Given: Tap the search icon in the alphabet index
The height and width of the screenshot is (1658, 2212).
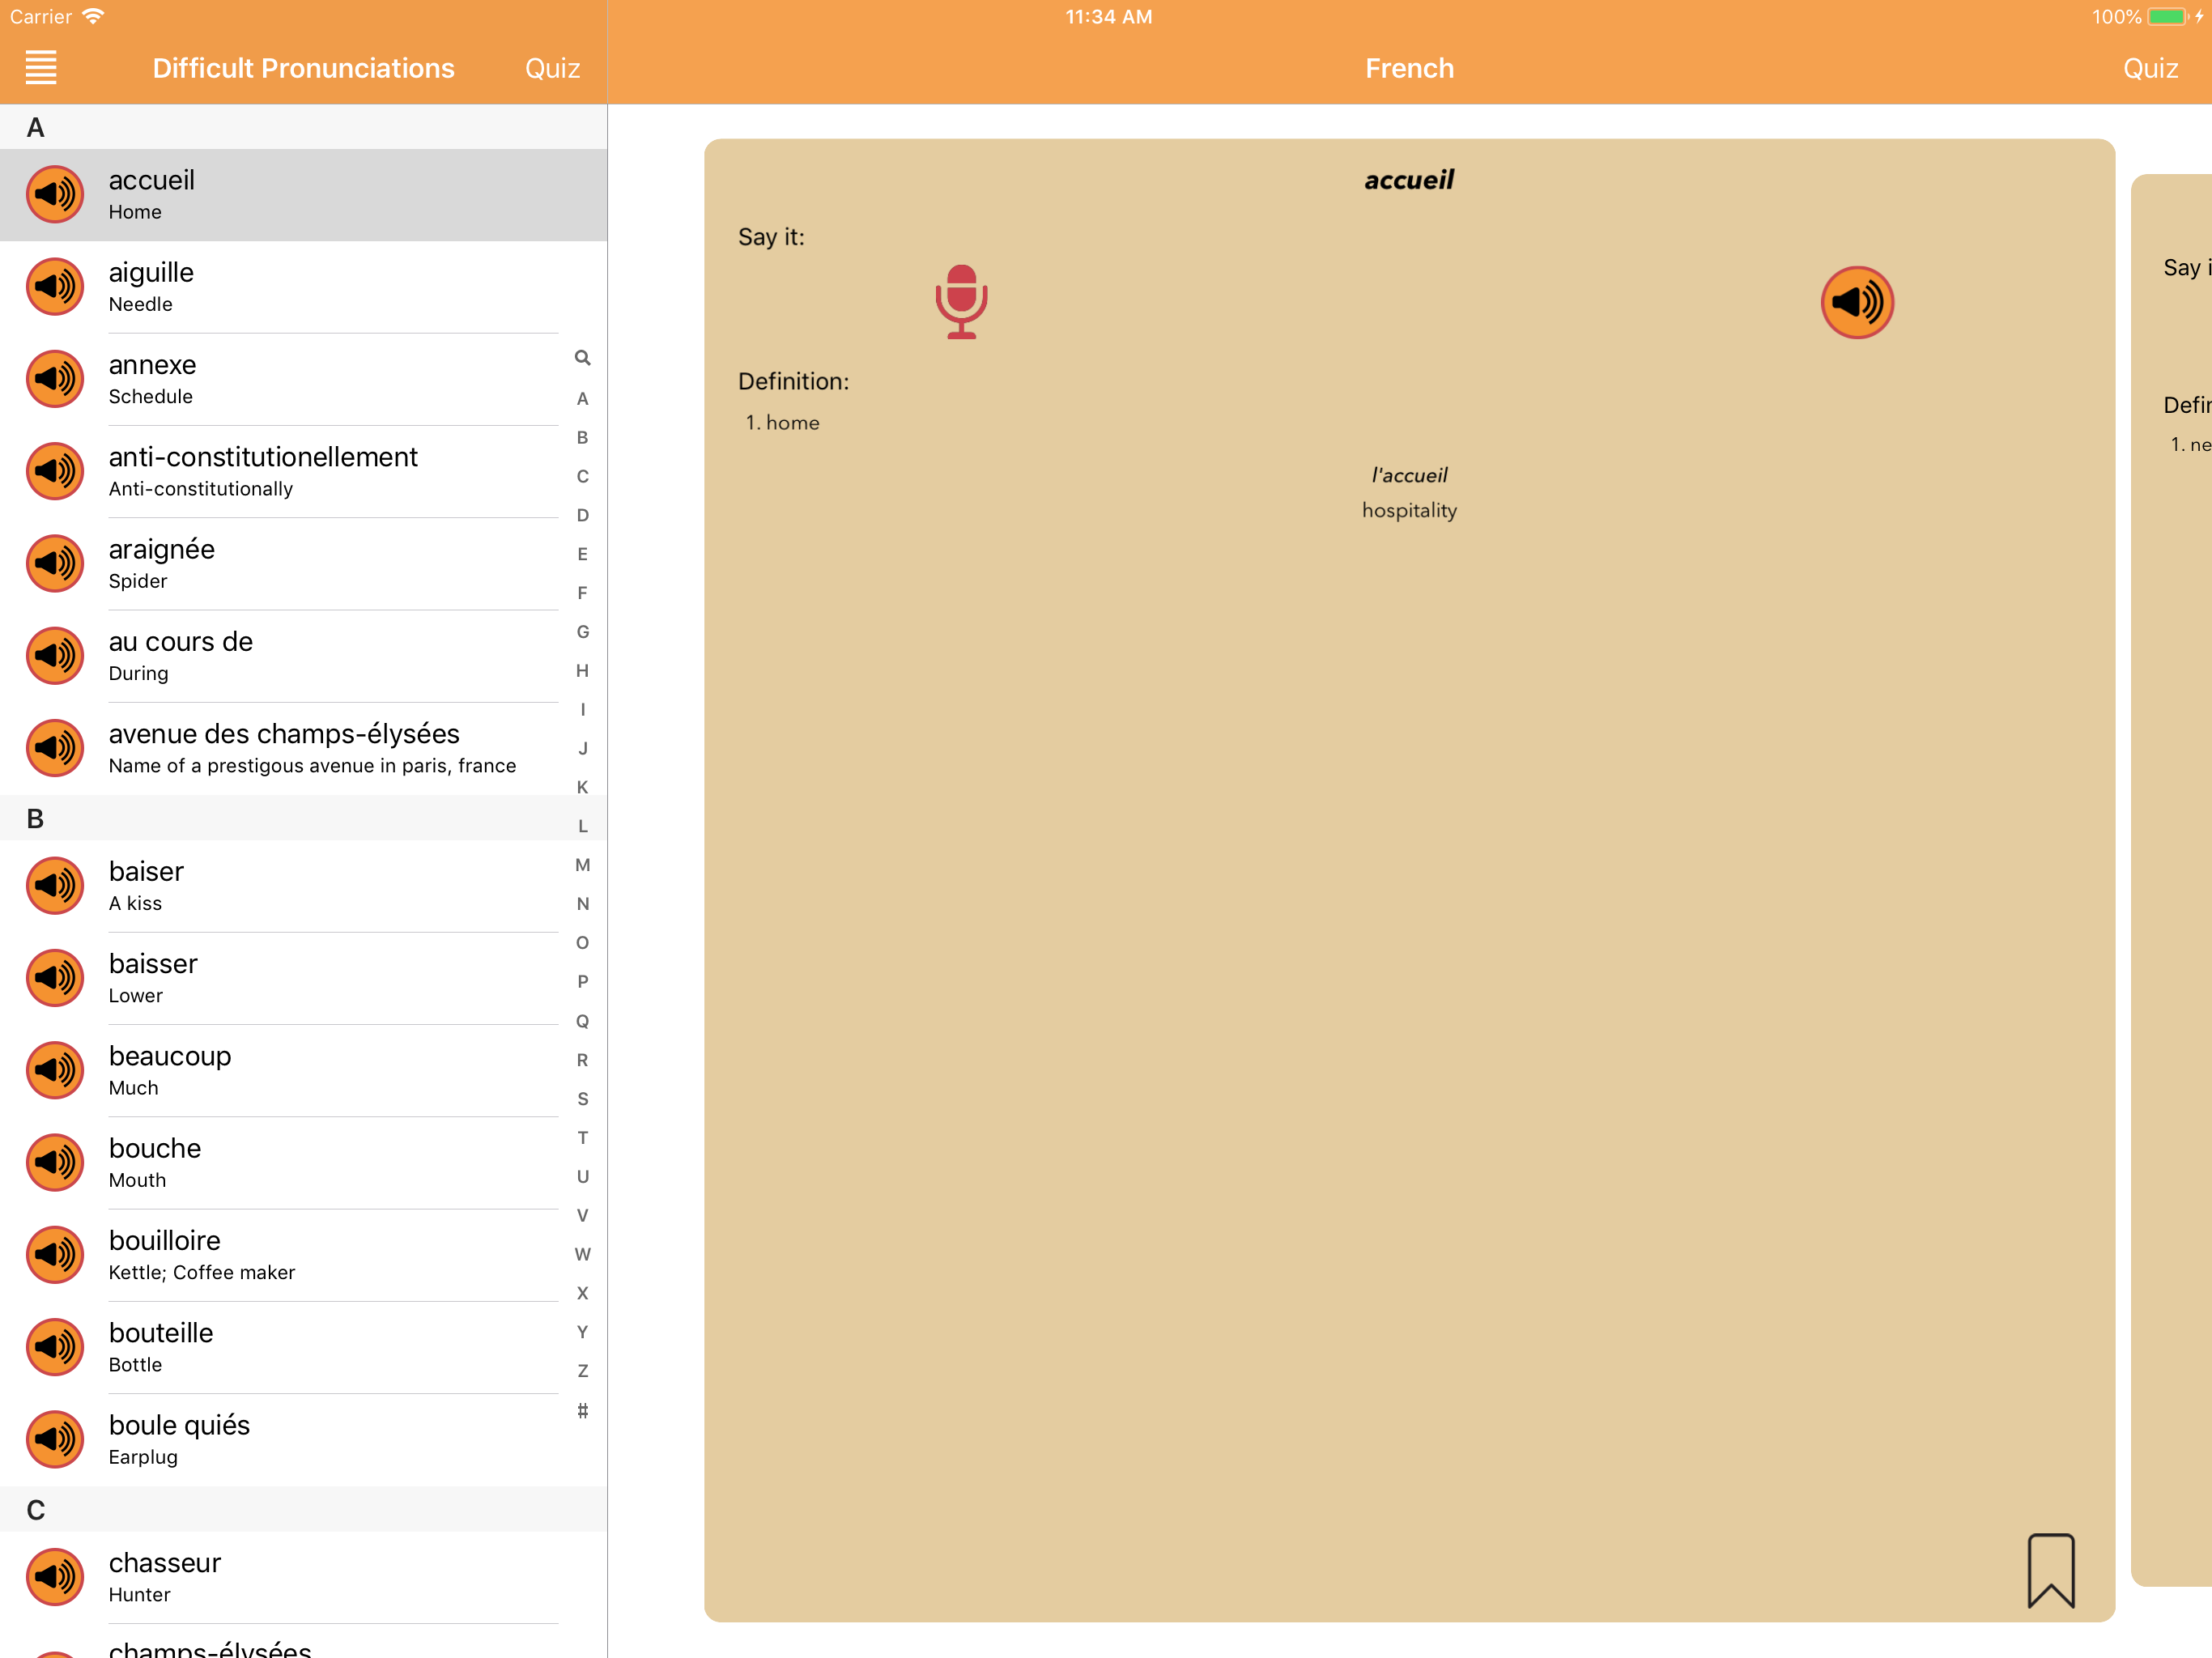Looking at the screenshot, I should point(582,358).
